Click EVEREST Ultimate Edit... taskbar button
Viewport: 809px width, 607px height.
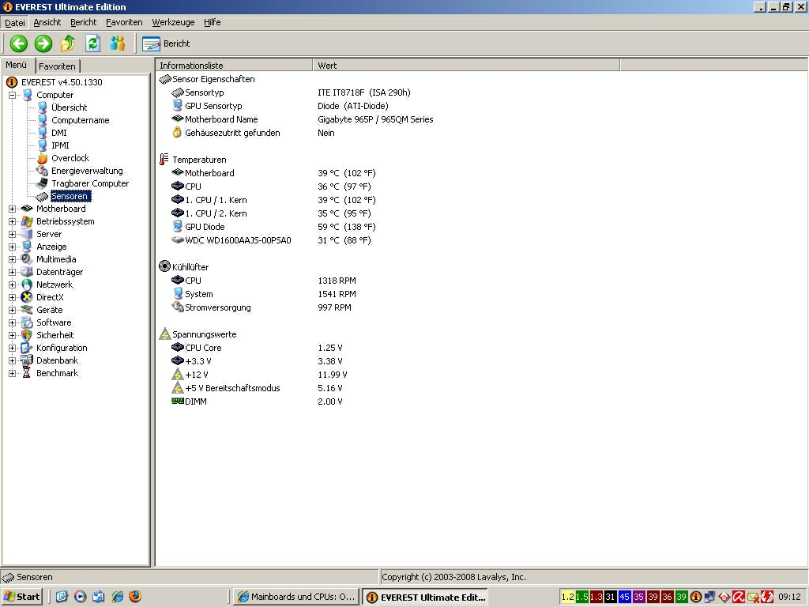425,597
